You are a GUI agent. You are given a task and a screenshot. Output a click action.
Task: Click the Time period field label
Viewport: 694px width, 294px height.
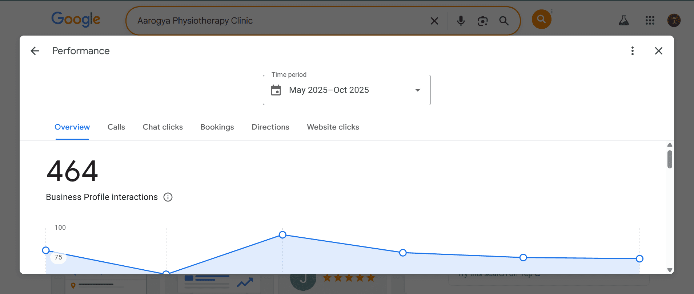[x=289, y=75]
